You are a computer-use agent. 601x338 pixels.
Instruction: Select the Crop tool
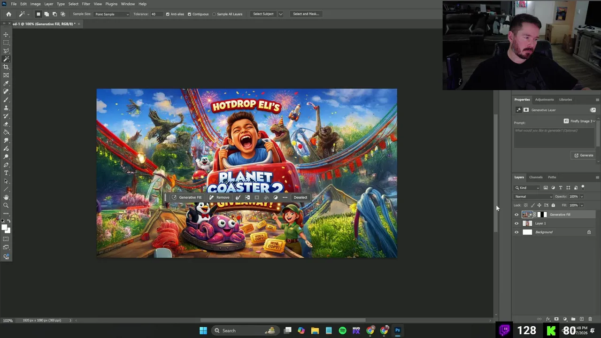click(x=6, y=67)
